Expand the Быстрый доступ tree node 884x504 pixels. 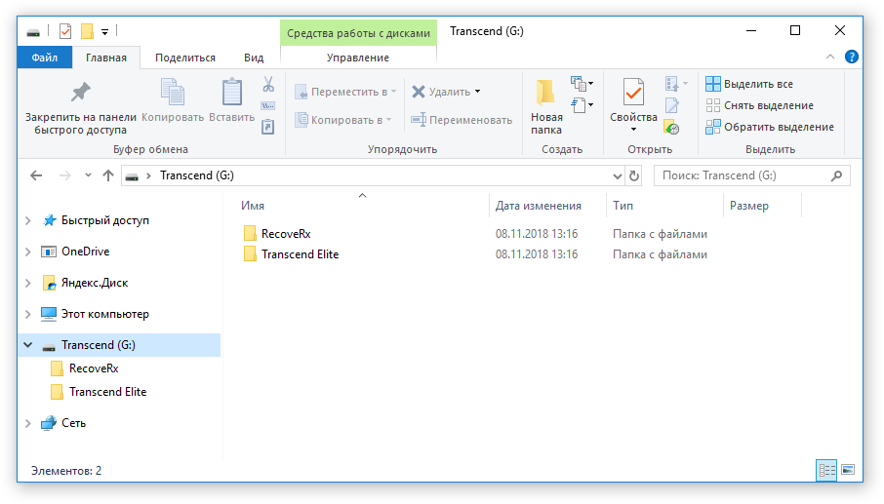27,220
